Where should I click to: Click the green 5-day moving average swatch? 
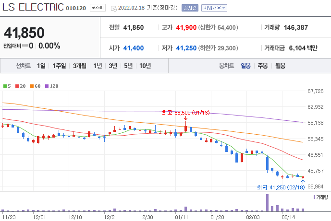(x=5, y=86)
